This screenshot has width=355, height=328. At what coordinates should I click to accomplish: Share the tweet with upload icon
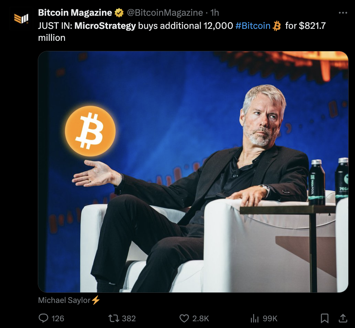point(343,318)
